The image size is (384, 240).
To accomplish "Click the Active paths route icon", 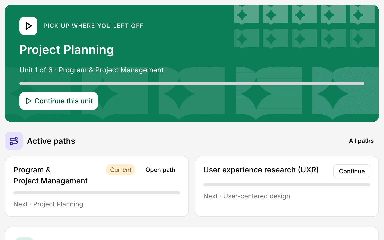I will tap(14, 141).
